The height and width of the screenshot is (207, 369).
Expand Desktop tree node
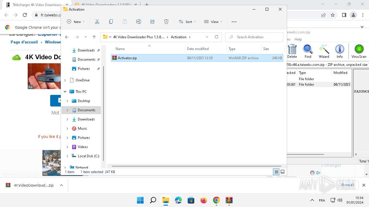coord(67,101)
